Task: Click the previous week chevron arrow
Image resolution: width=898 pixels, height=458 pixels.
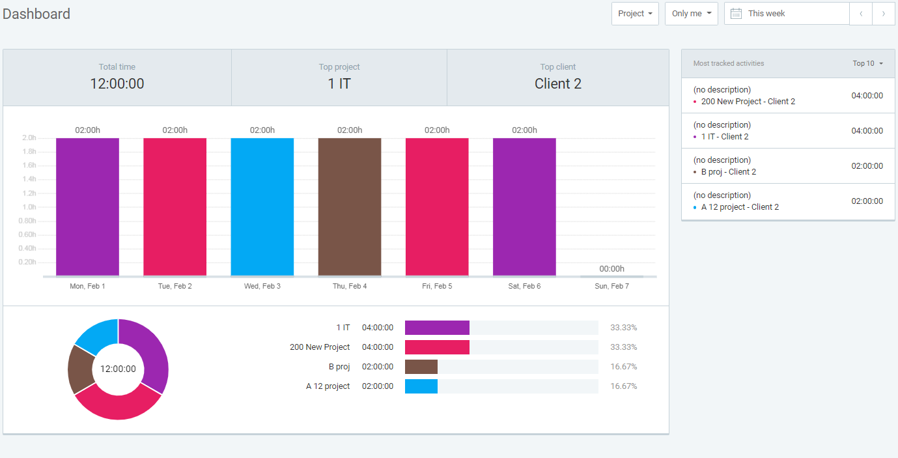Action: pyautogui.click(x=861, y=13)
